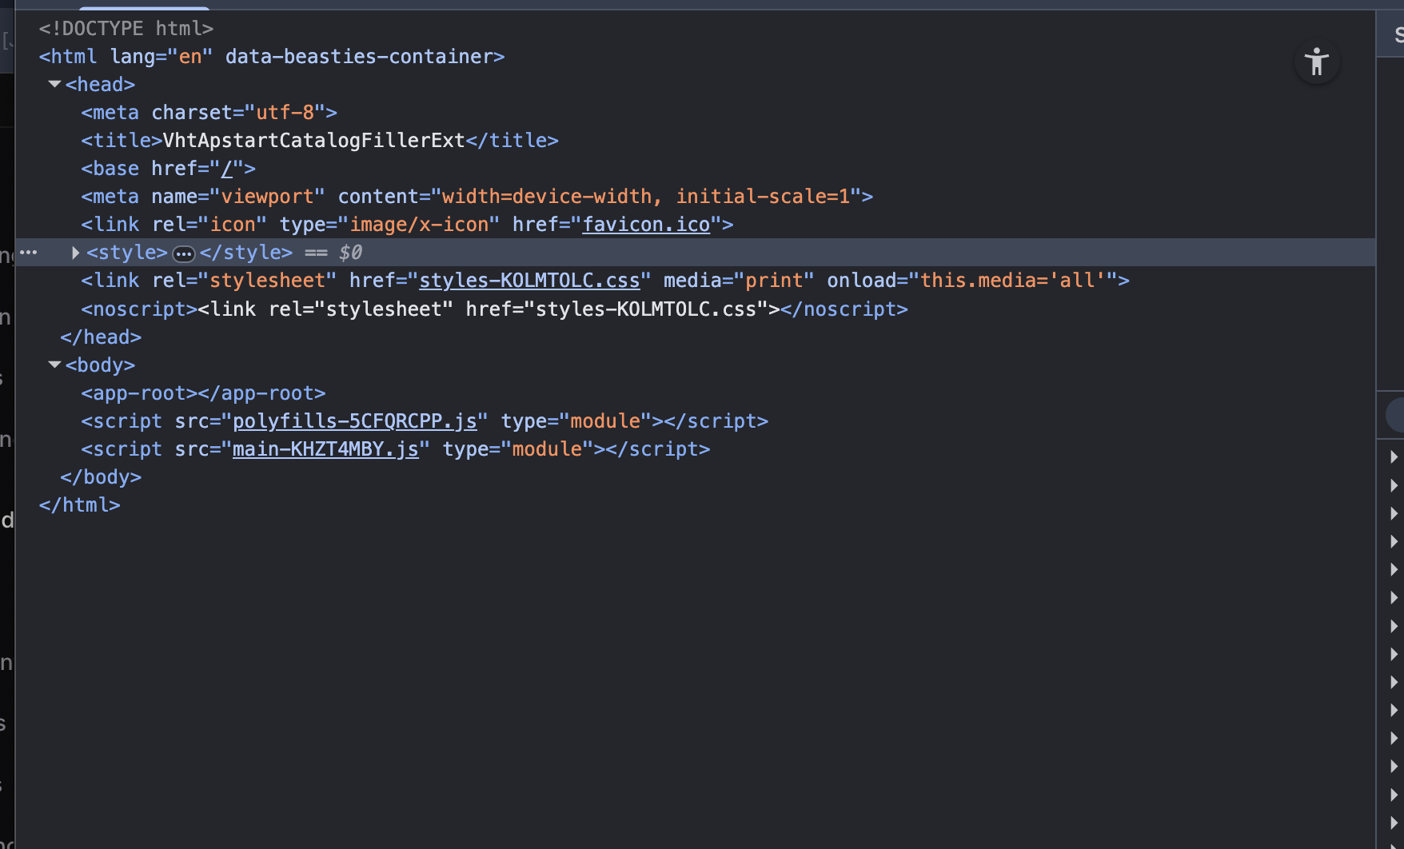Select the closing body tag
The height and width of the screenshot is (849, 1404).
pos(101,477)
